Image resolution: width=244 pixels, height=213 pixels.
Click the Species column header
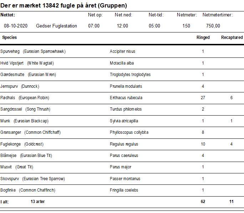pos(9,37)
